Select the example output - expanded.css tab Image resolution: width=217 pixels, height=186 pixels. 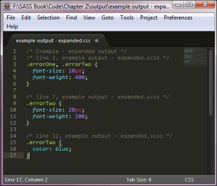[53, 40]
